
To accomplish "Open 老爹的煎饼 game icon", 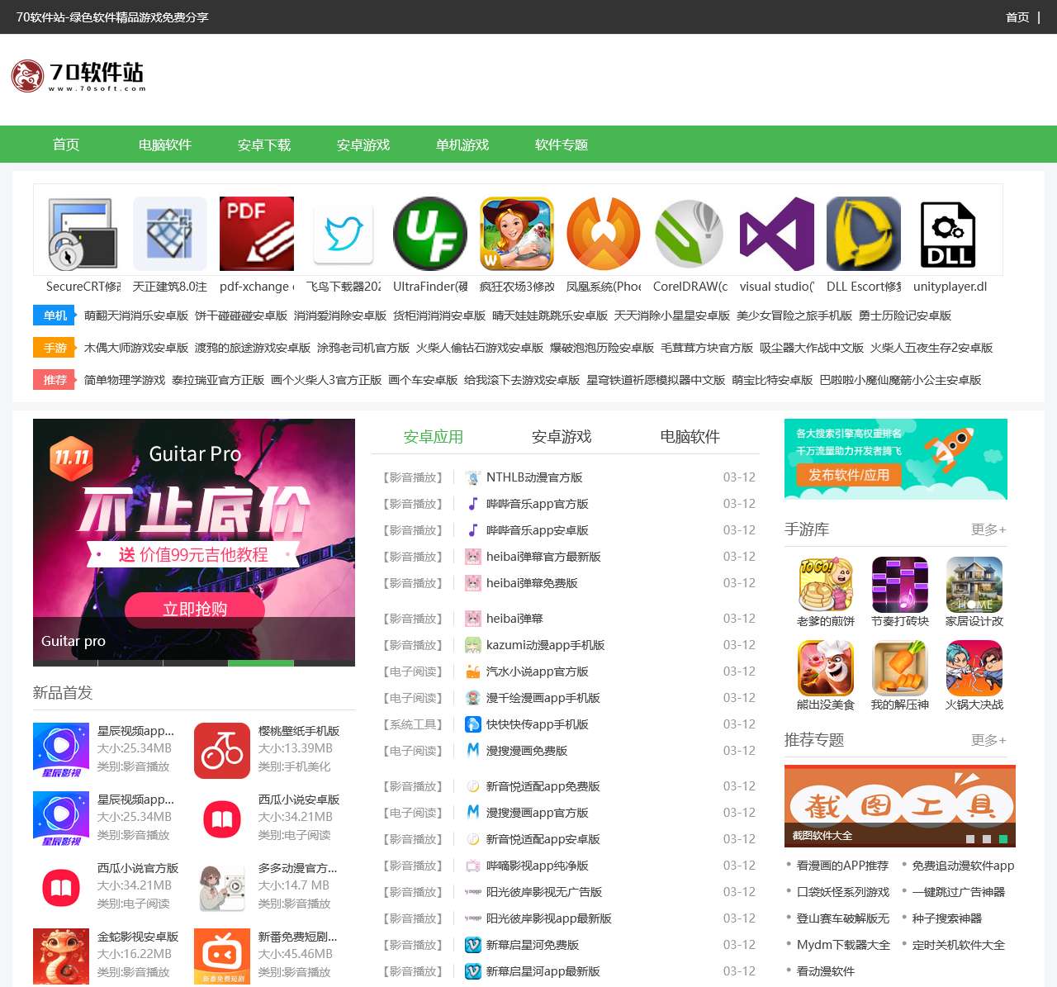I will (x=826, y=585).
